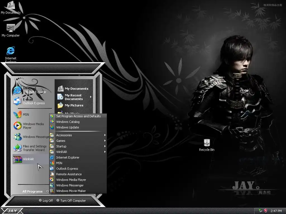Screen dimensions: 286x214
Task: Open My Computer desktop icon
Action: (11, 30)
